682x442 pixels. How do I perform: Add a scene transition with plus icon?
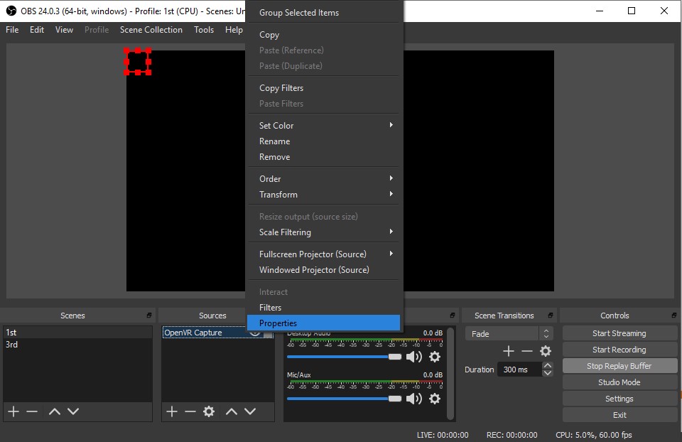click(508, 351)
